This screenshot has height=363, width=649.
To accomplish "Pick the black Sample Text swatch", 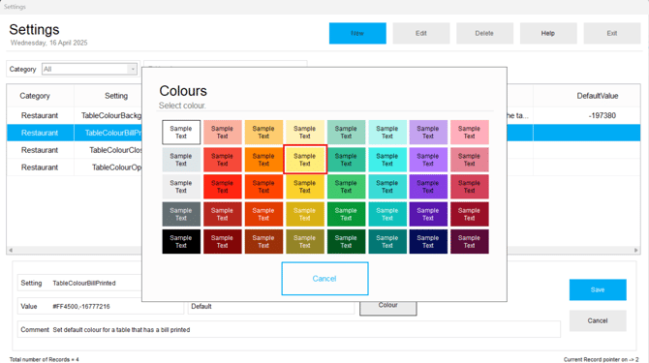I will click(181, 241).
